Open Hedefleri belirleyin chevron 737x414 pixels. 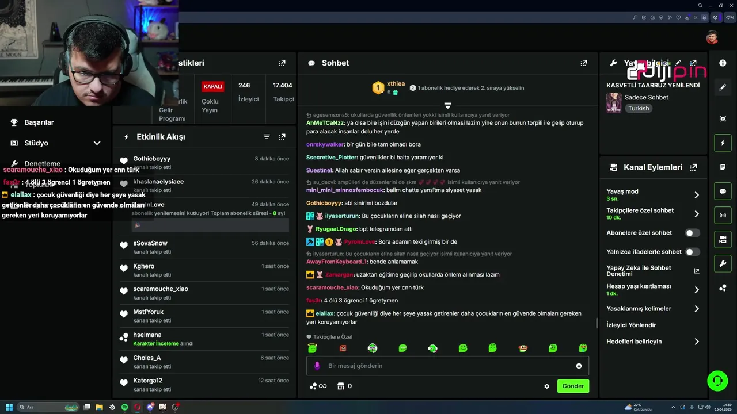(696, 342)
